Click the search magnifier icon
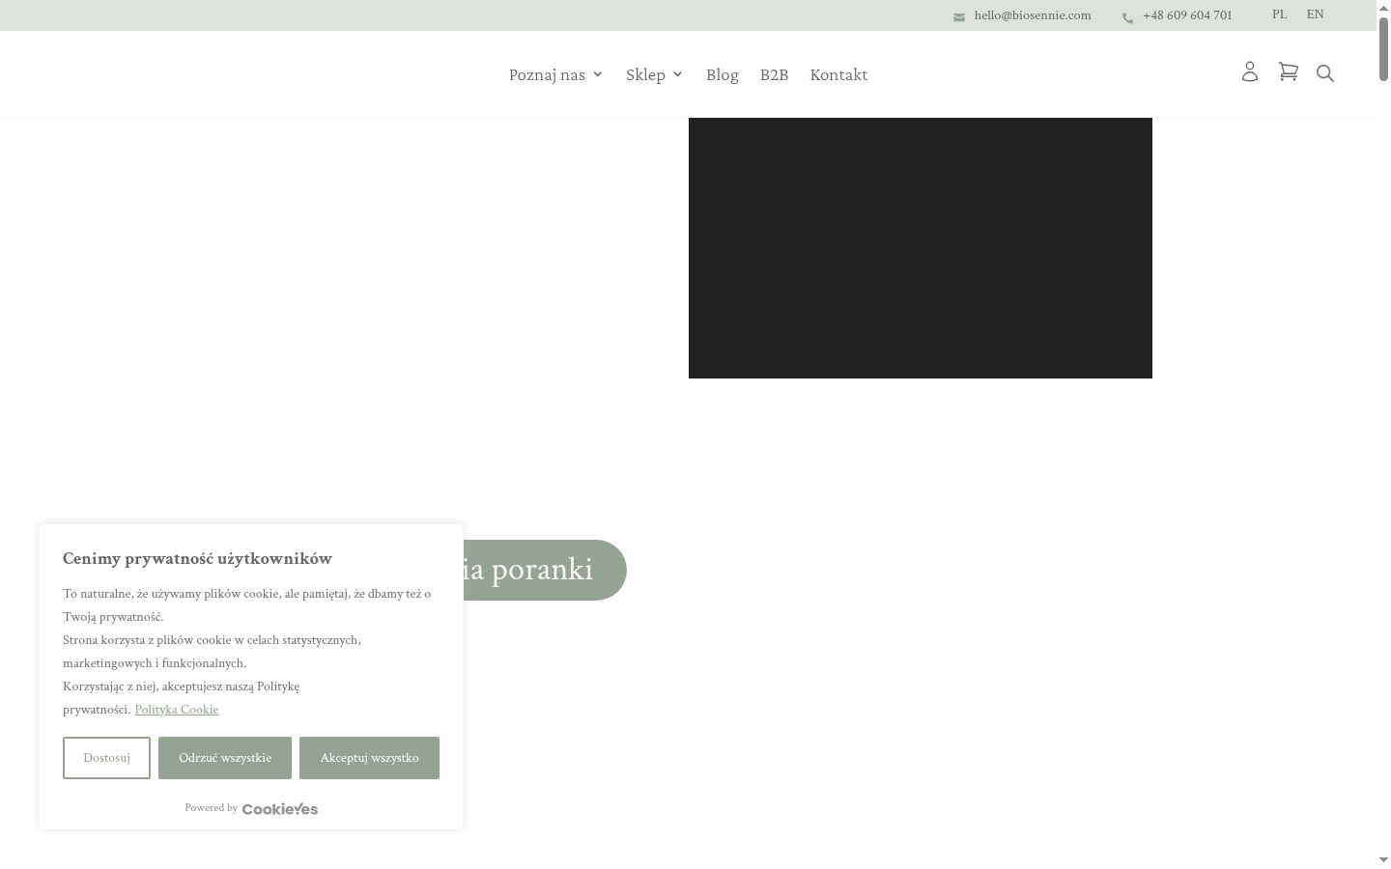 click(x=1325, y=73)
